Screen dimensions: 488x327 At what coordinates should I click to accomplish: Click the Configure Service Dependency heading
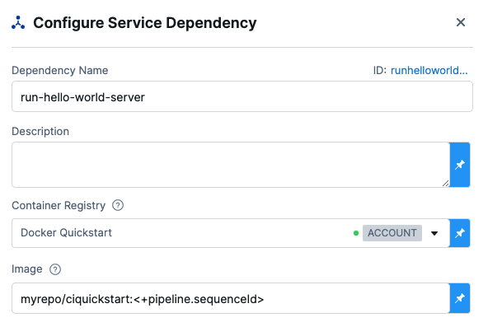click(x=145, y=23)
